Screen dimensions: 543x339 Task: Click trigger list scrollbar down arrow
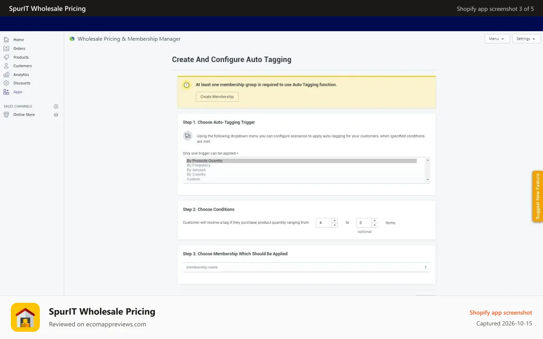[x=428, y=180]
